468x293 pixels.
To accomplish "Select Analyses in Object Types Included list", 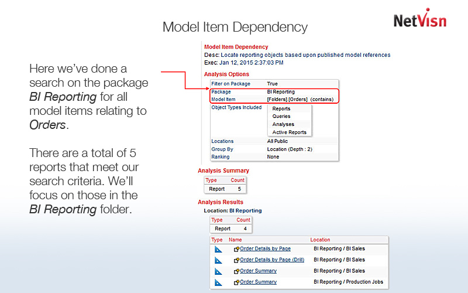I will [283, 124].
